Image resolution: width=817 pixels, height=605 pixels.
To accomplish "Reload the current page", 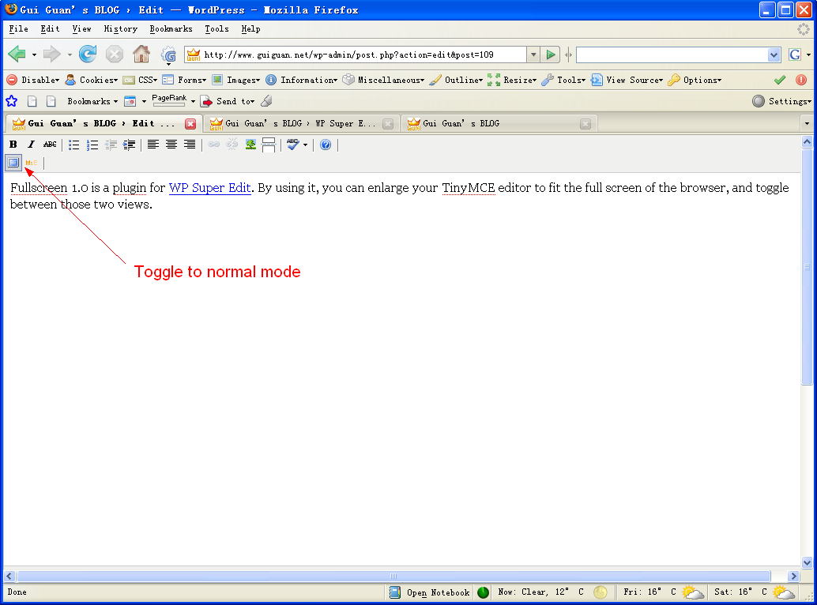I will pos(88,54).
